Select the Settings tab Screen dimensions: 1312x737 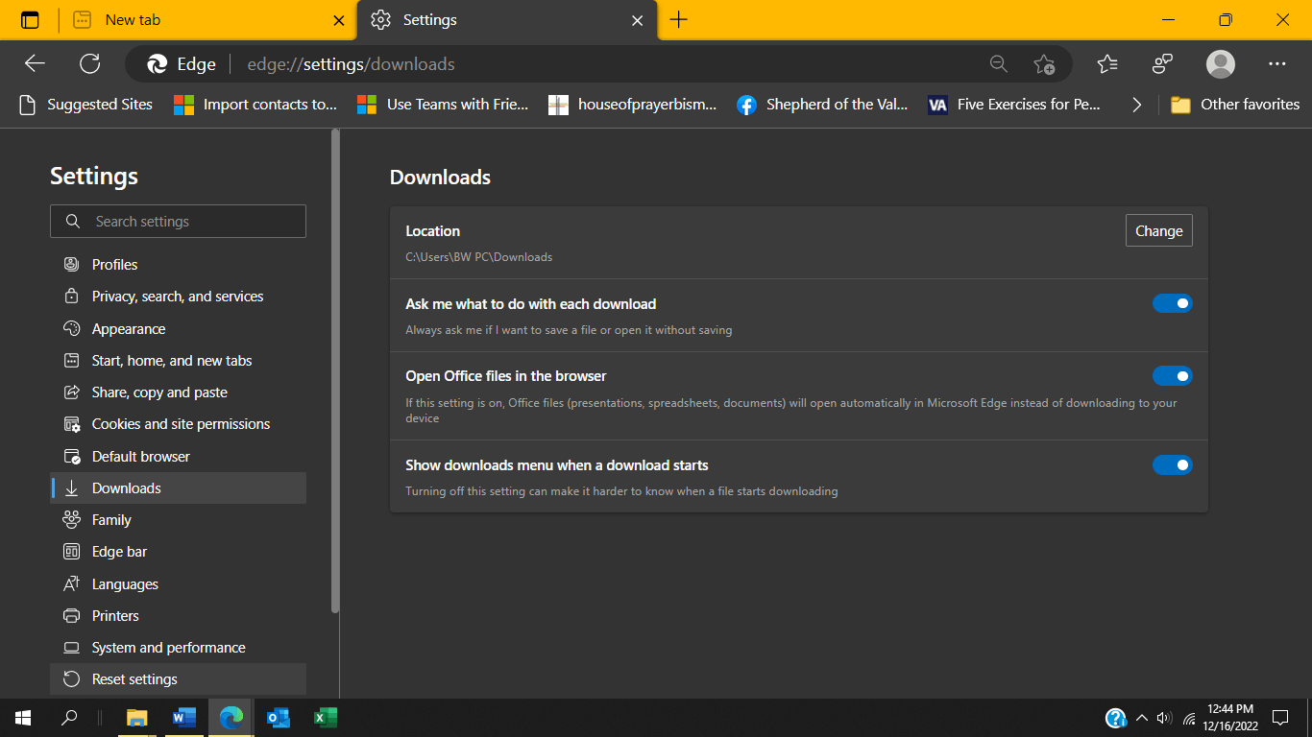(507, 20)
